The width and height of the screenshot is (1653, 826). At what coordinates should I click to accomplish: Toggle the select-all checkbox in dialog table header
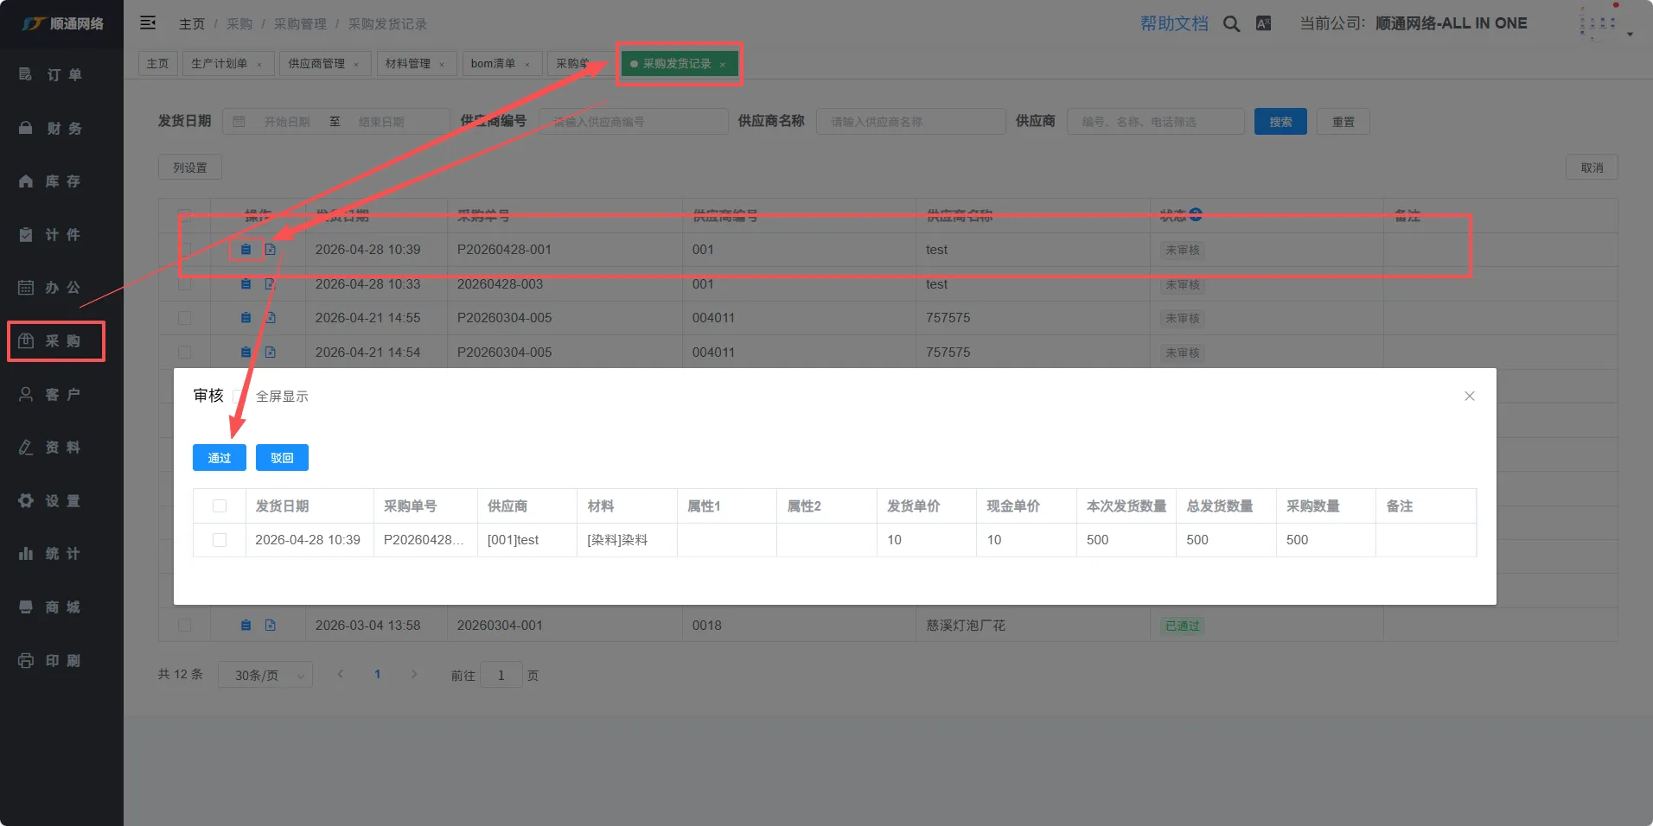click(x=220, y=506)
